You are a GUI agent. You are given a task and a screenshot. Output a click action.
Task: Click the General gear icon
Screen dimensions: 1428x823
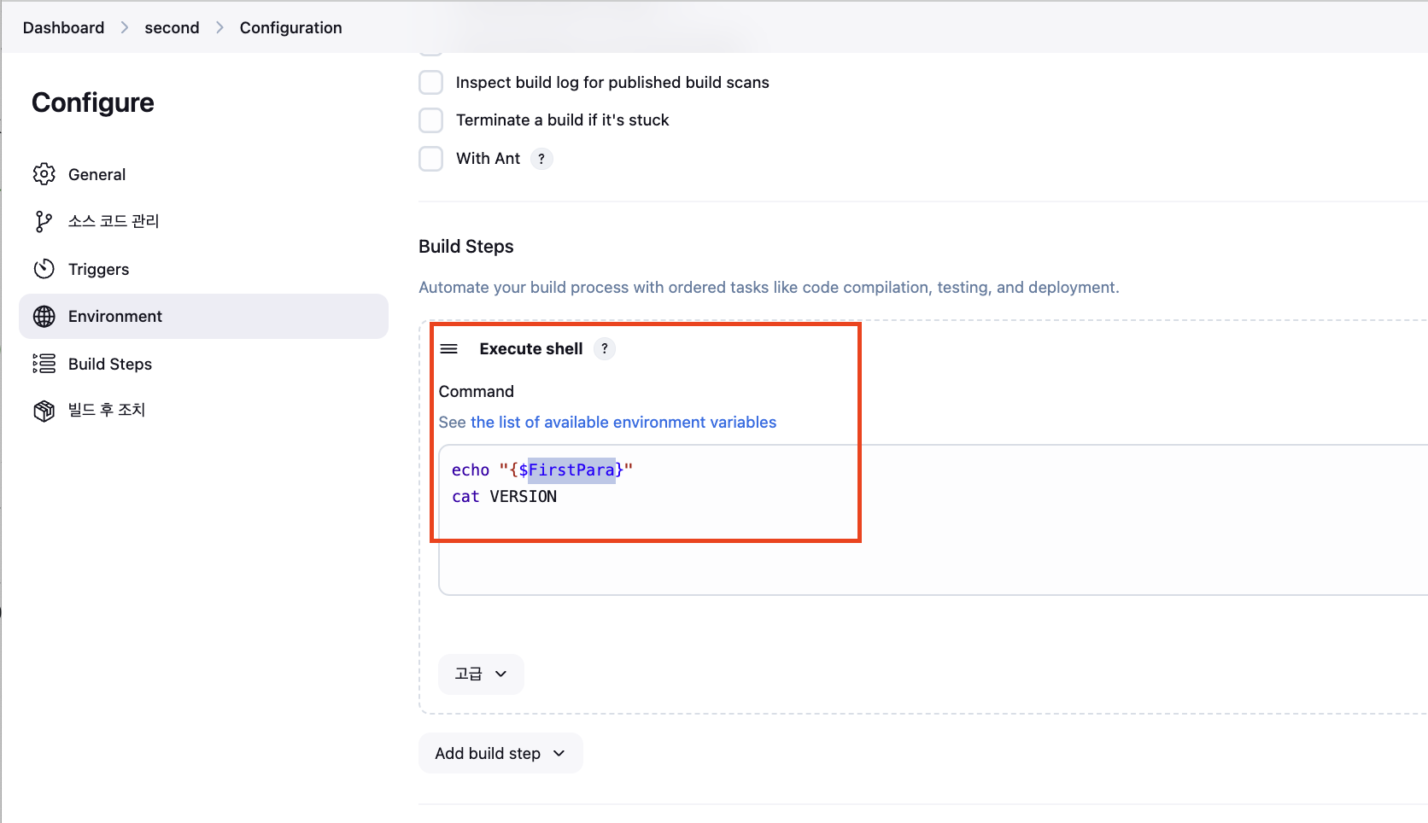[x=44, y=174]
